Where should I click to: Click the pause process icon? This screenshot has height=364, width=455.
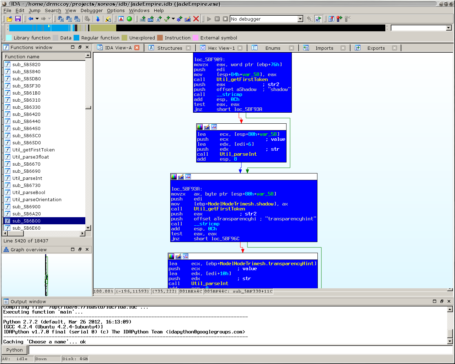pos(217,19)
